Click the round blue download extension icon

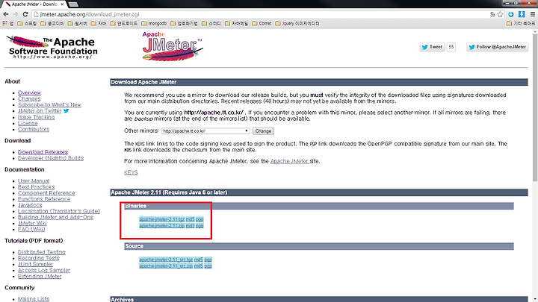click(511, 14)
